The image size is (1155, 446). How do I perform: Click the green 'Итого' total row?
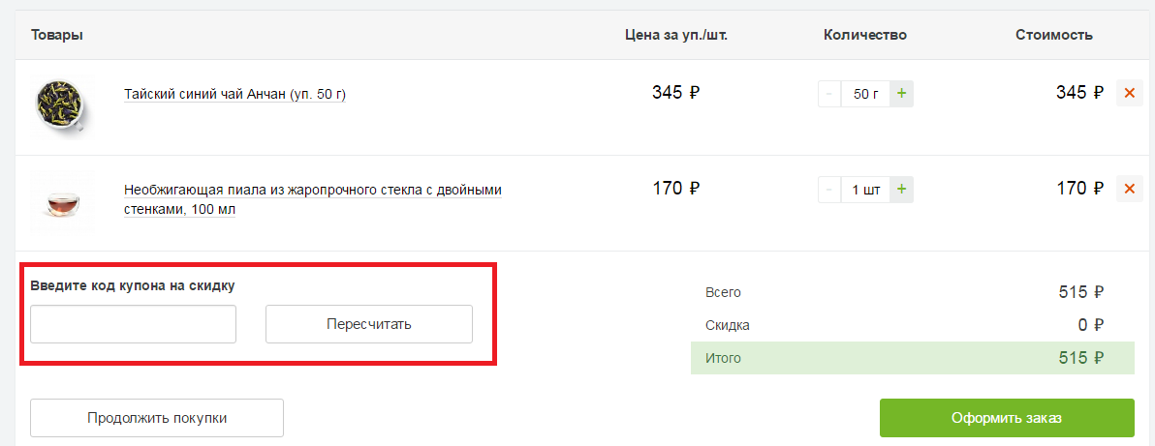coord(912,358)
